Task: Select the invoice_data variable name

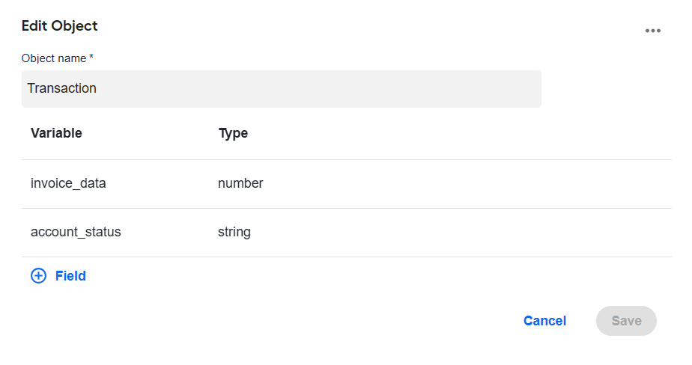Action: pos(68,183)
